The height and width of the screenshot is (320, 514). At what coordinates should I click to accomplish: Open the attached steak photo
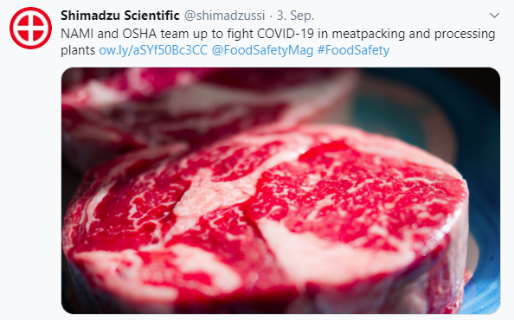tap(280, 190)
